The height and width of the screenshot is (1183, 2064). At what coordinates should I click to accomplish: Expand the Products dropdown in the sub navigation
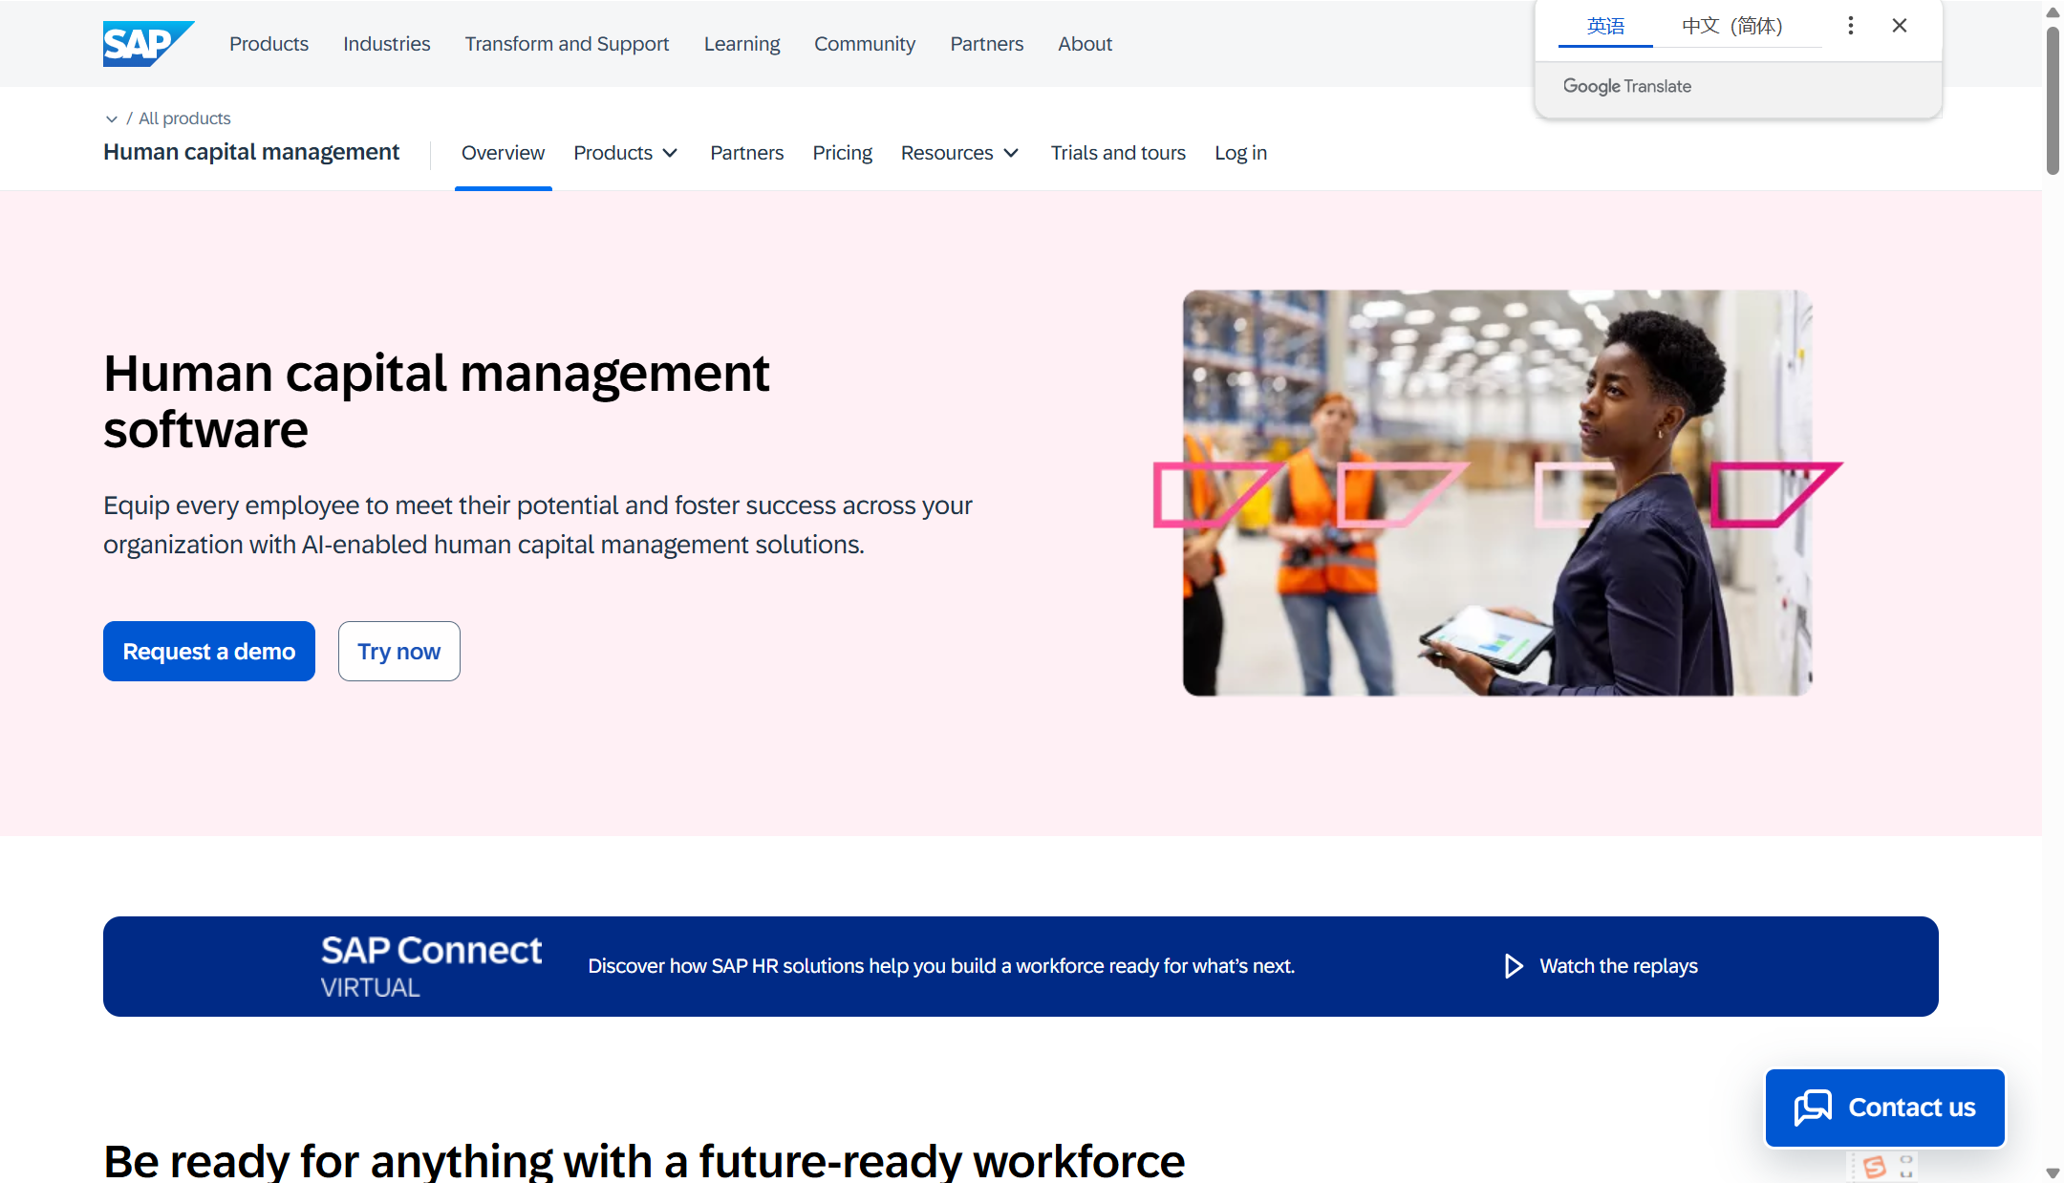click(x=626, y=153)
